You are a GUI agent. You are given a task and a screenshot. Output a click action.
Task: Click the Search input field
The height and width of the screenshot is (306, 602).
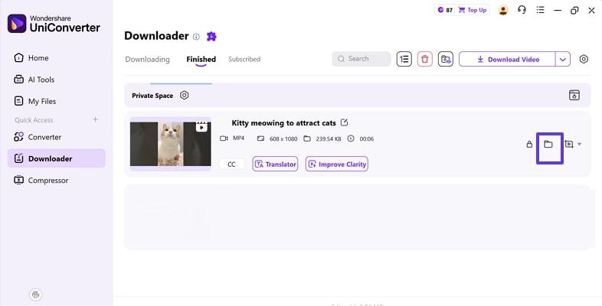tap(362, 59)
